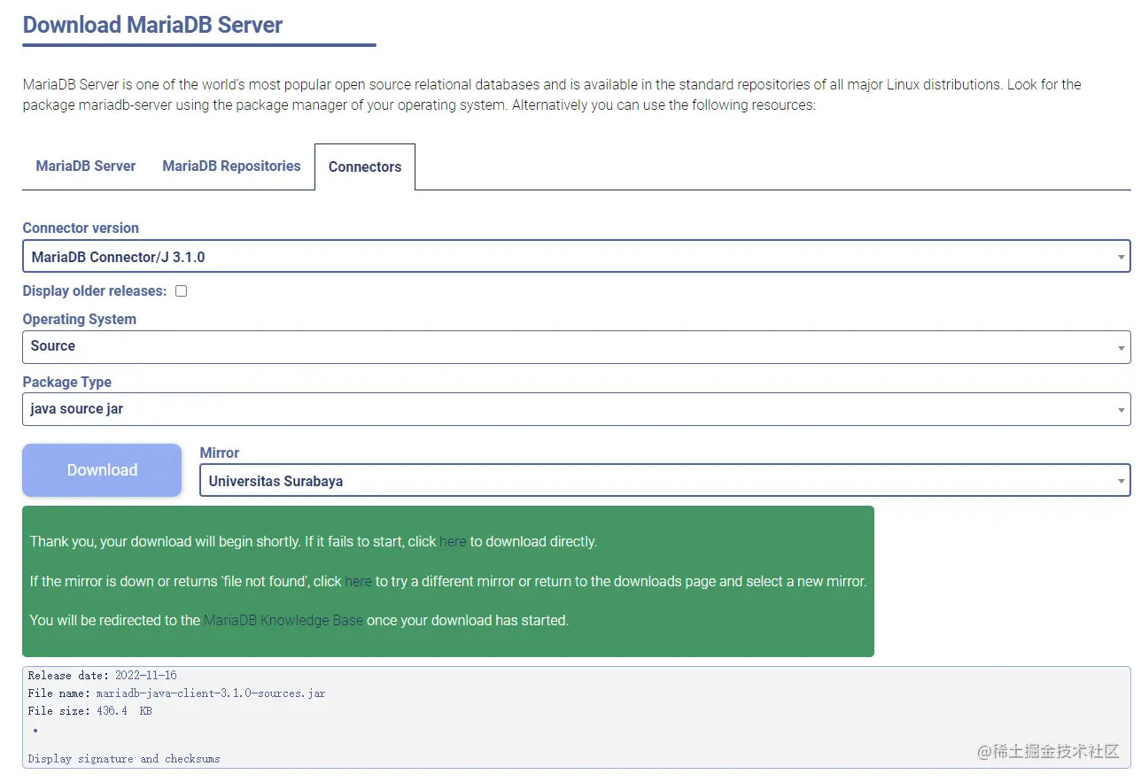Expand the Operating System dropdown
This screenshot has height=782, width=1141.
tap(576, 346)
